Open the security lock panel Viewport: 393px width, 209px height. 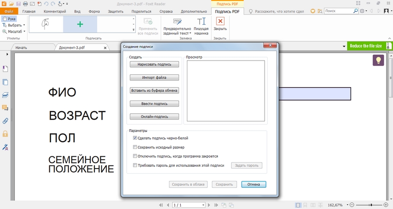[6, 134]
